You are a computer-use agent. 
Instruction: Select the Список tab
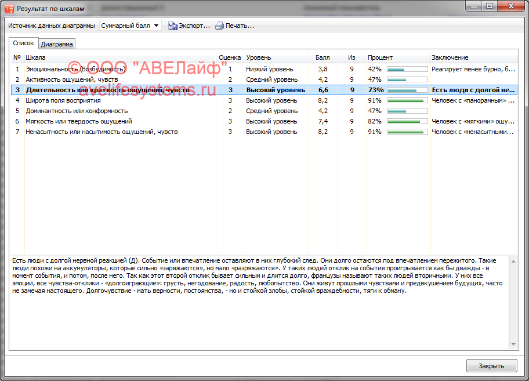pos(23,43)
